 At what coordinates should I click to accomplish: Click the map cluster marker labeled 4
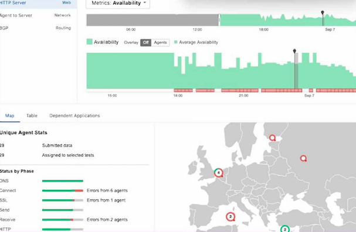coord(218,173)
